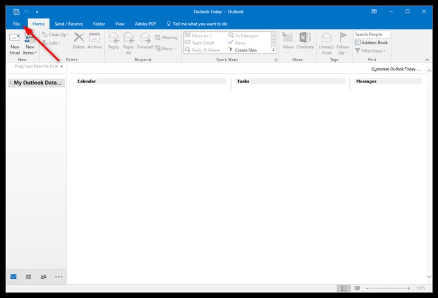Open Ribbon Display Options

(374, 12)
